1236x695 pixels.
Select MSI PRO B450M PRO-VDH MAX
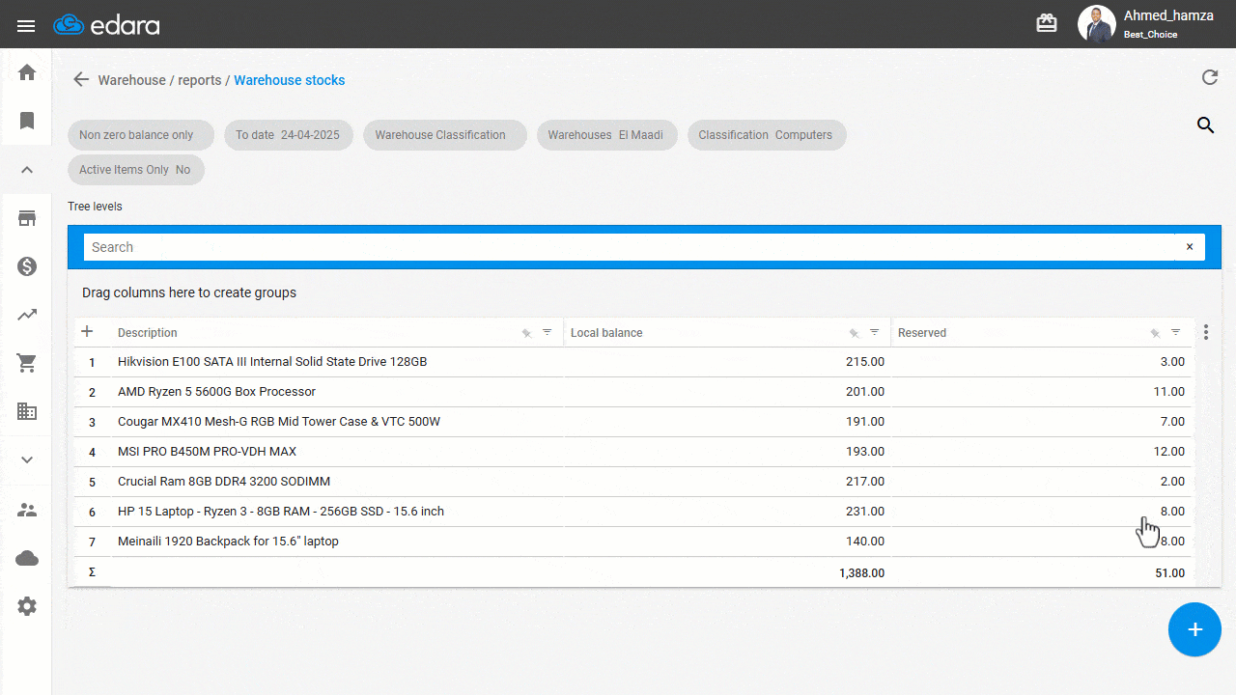(x=633, y=452)
